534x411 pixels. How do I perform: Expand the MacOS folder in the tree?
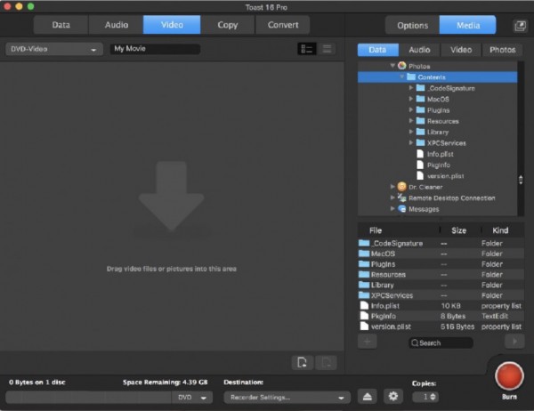point(411,99)
